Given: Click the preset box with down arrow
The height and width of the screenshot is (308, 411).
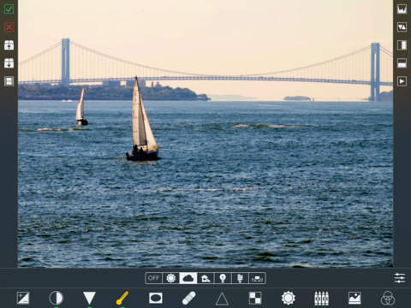Looking at the screenshot, I should tap(9, 63).
